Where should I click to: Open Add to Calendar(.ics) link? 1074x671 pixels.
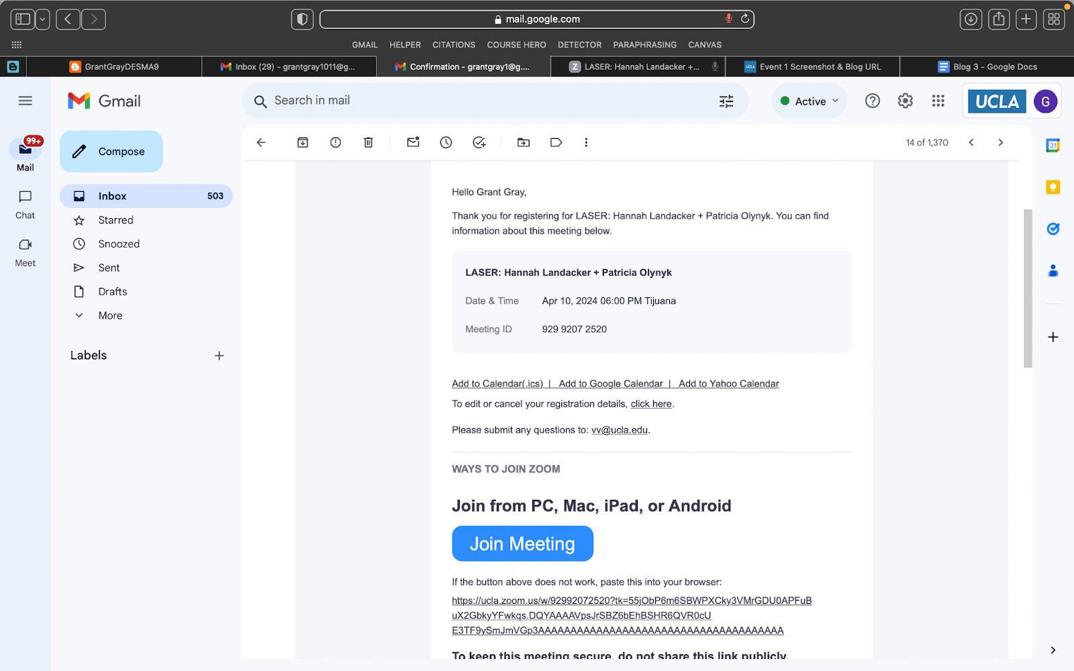pos(497,384)
